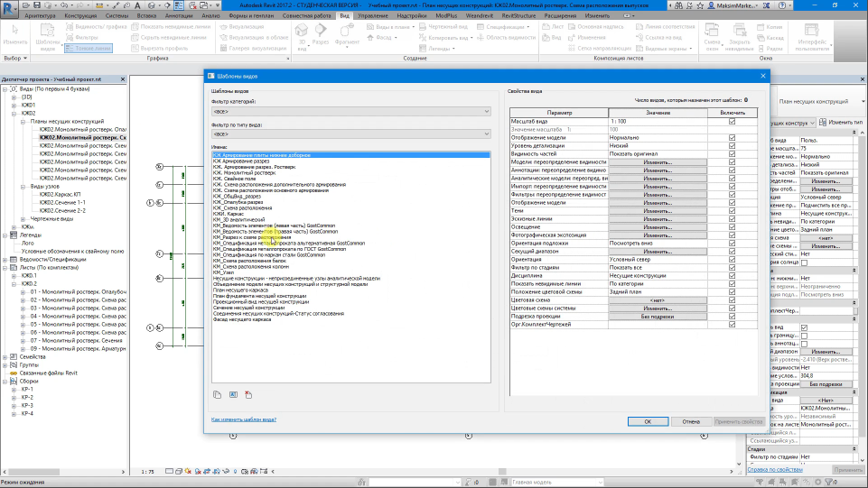Viewport: 868px width, 488px height.
Task: Click the Thin Lines icon in quick access toolbar
Action: pos(179,5)
